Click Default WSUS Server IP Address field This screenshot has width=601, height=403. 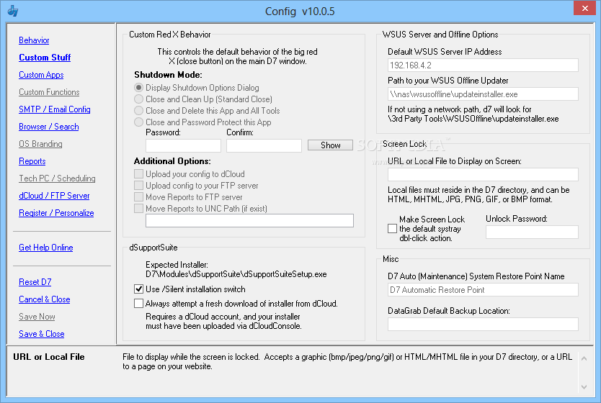[483, 65]
